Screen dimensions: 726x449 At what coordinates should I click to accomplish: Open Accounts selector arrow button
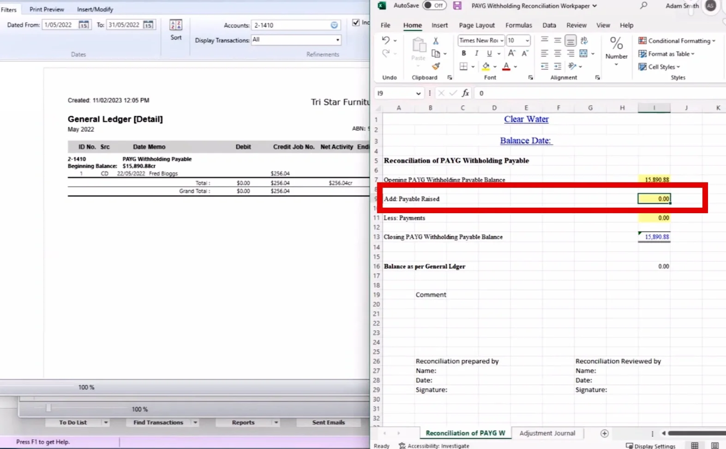point(334,25)
